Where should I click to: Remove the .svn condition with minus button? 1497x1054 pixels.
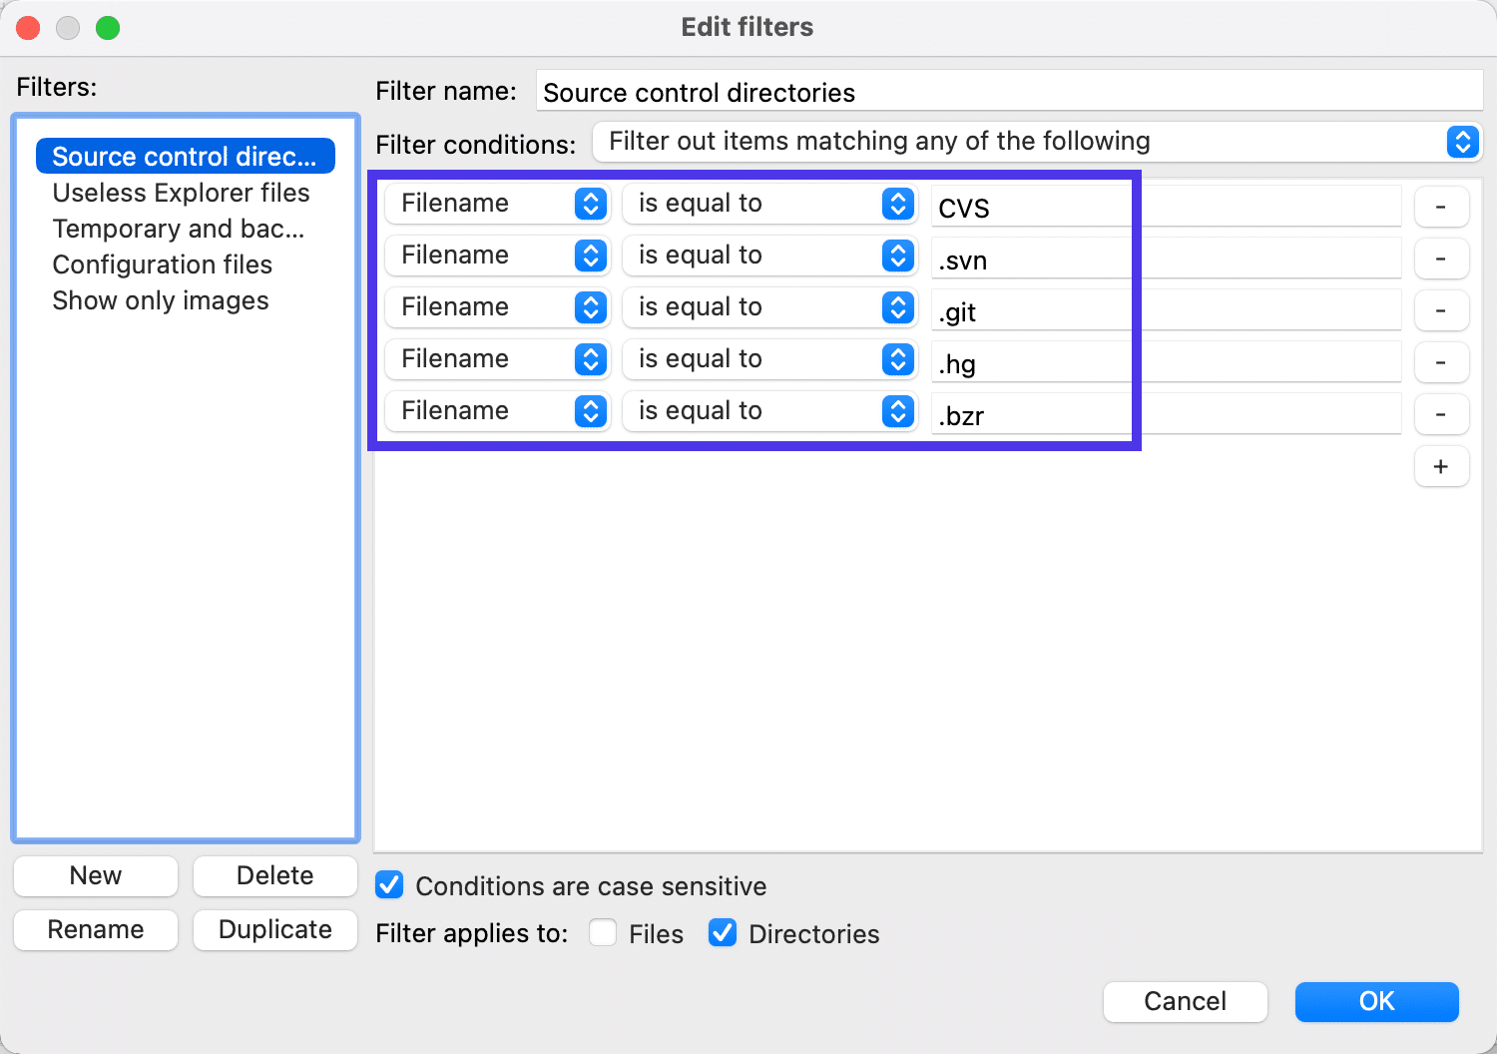[x=1441, y=259]
